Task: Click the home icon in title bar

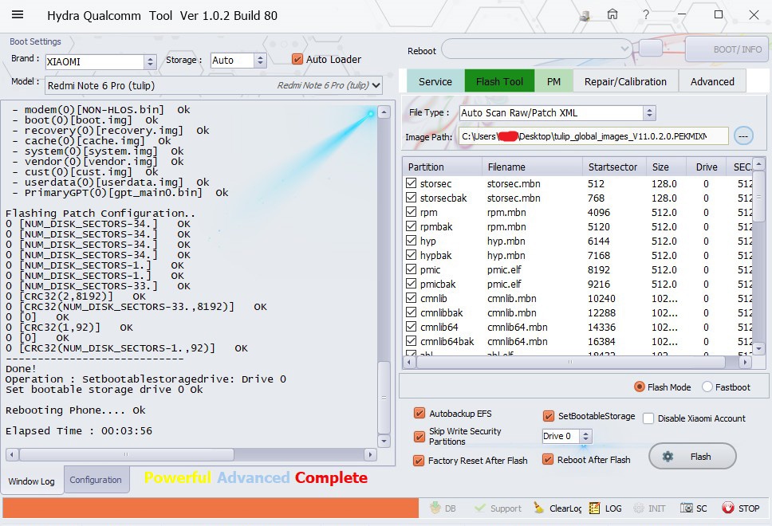Action: pyautogui.click(x=612, y=15)
